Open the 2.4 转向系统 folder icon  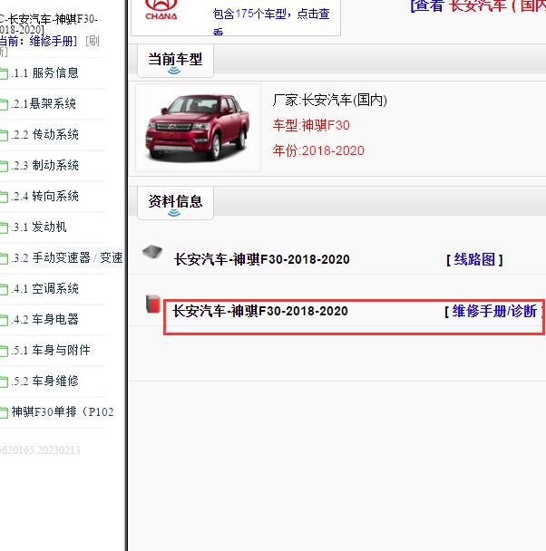[4, 198]
